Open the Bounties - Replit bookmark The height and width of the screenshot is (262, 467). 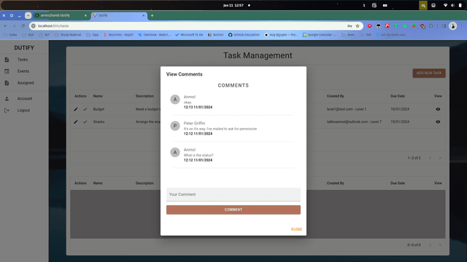118,35
